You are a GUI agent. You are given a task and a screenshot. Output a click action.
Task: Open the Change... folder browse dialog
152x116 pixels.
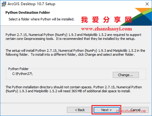pyautogui.click(x=126, y=75)
